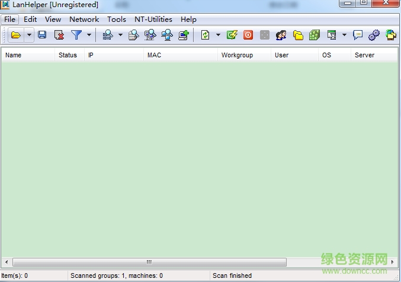The height and width of the screenshot is (282, 401).
Task: Sort list by IP column header
Action: tap(114, 55)
